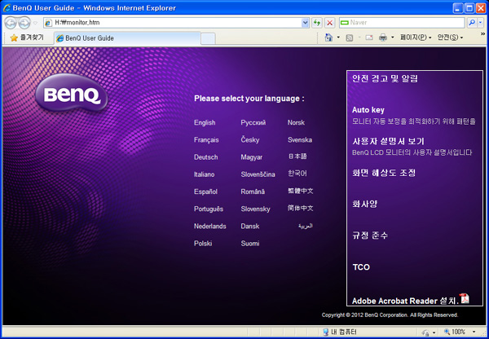
Task: Select Français language link
Action: (x=206, y=140)
